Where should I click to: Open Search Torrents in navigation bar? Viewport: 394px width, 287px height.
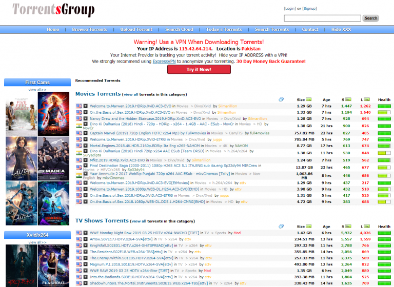272,29
